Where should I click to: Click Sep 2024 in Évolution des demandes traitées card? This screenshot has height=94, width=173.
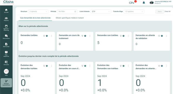click(x=25, y=76)
